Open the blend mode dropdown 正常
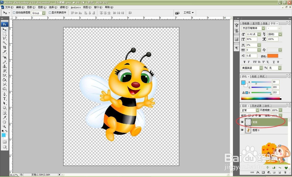This screenshot has width=292, height=177. tap(257, 110)
